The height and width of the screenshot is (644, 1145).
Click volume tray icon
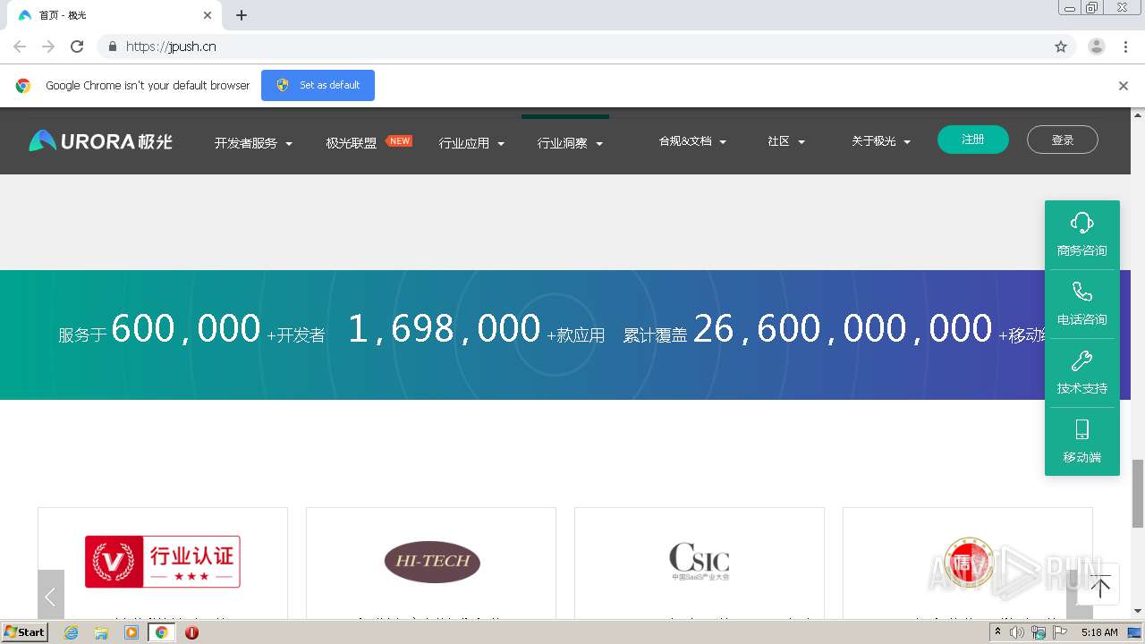pos(1017,632)
